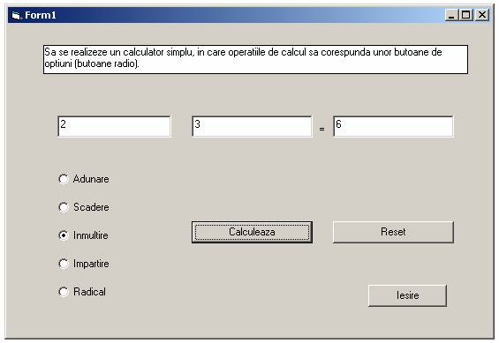Click the equals sign label
The width and height of the screenshot is (499, 343).
tap(321, 130)
